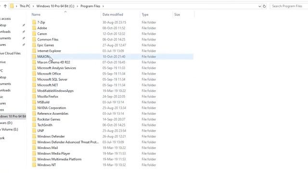Sort by Date modified column header
308x173 pixels.
coord(113,14)
